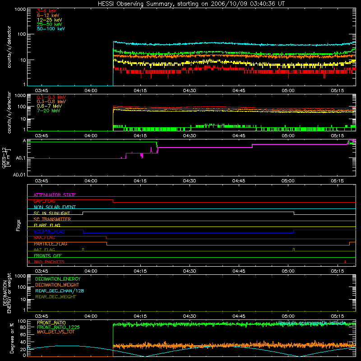361x361 pixels.
Task: Select the NON_SOLAR_EVENT flag label
Action: click(x=55, y=207)
